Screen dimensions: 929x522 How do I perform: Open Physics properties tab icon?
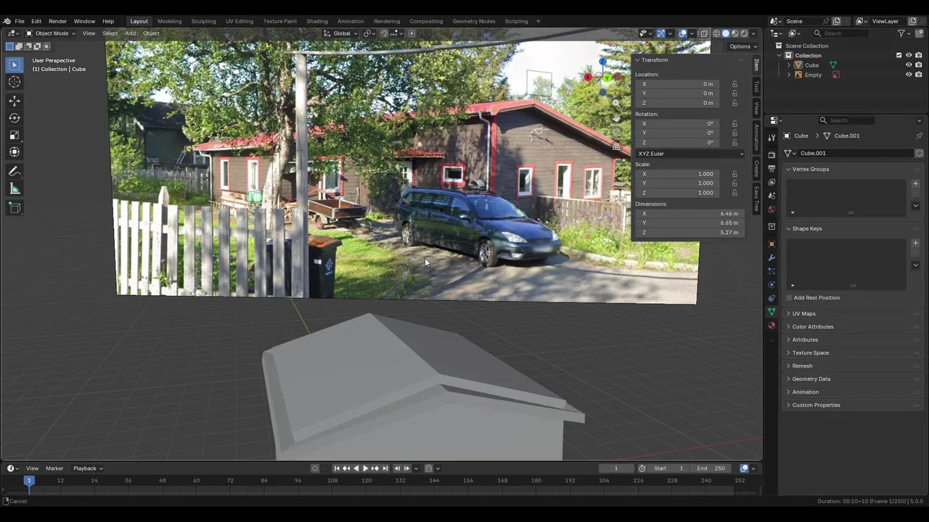(x=772, y=284)
